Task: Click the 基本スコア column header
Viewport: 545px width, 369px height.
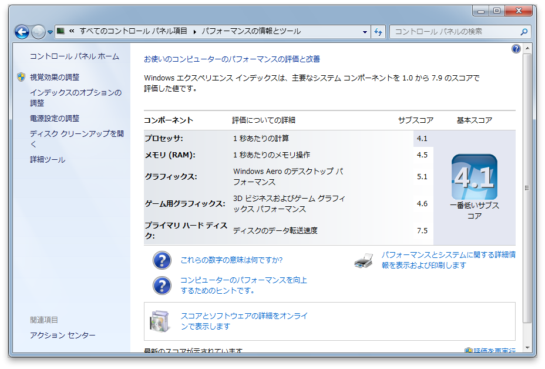Action: coord(475,120)
